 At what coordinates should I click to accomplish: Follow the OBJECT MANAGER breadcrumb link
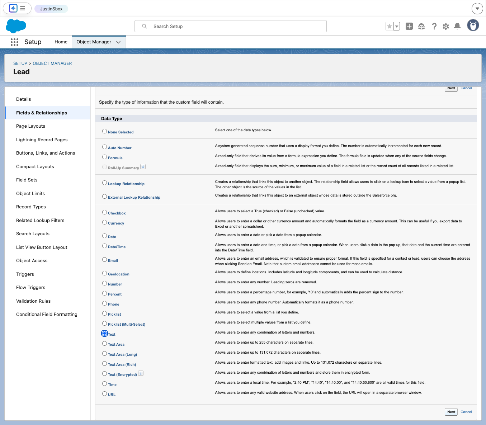pyautogui.click(x=52, y=63)
